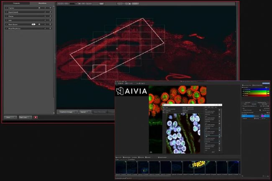Click the Rare Event row right-end icon
This screenshot has width=272, height=181.
pos(50,24)
